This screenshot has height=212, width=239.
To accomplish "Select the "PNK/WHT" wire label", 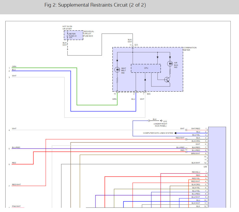I will [x=16, y=206].
